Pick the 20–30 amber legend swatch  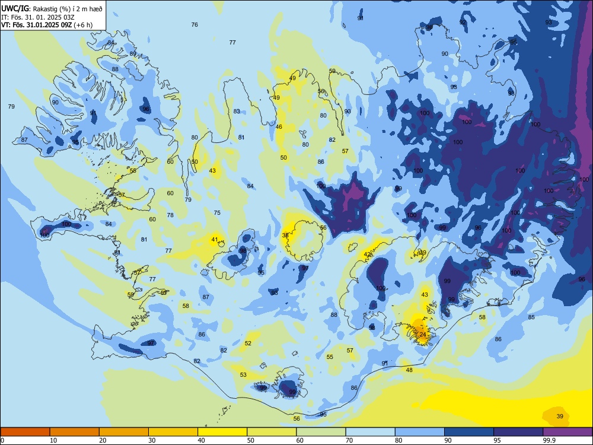pos(124,432)
